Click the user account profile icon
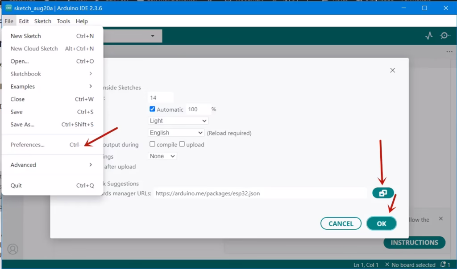This screenshot has height=269, width=457. pyautogui.click(x=12, y=249)
